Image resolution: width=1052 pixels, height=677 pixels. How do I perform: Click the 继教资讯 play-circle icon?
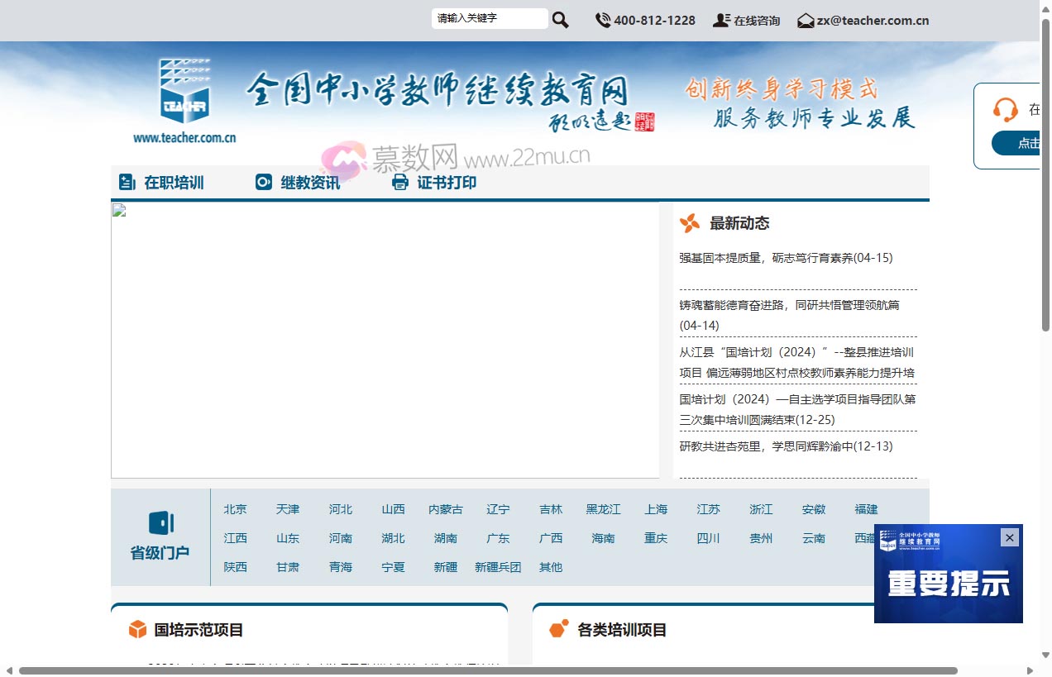pos(263,181)
